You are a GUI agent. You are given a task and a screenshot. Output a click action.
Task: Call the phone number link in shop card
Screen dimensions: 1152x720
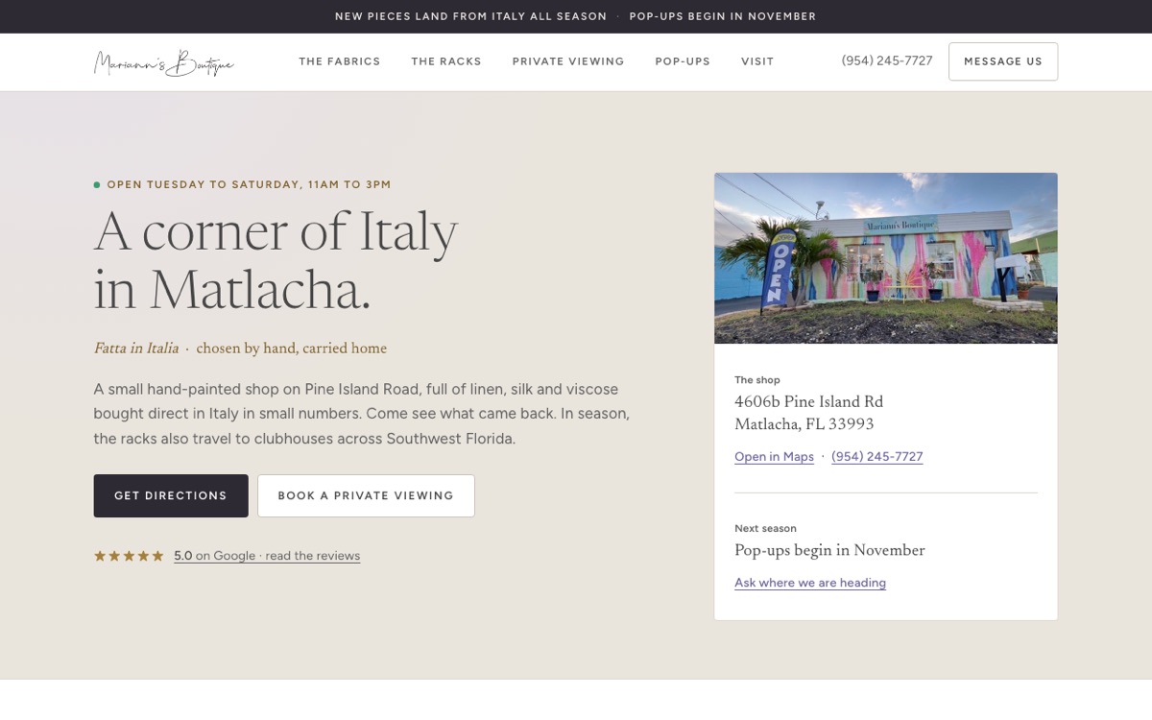877,457
